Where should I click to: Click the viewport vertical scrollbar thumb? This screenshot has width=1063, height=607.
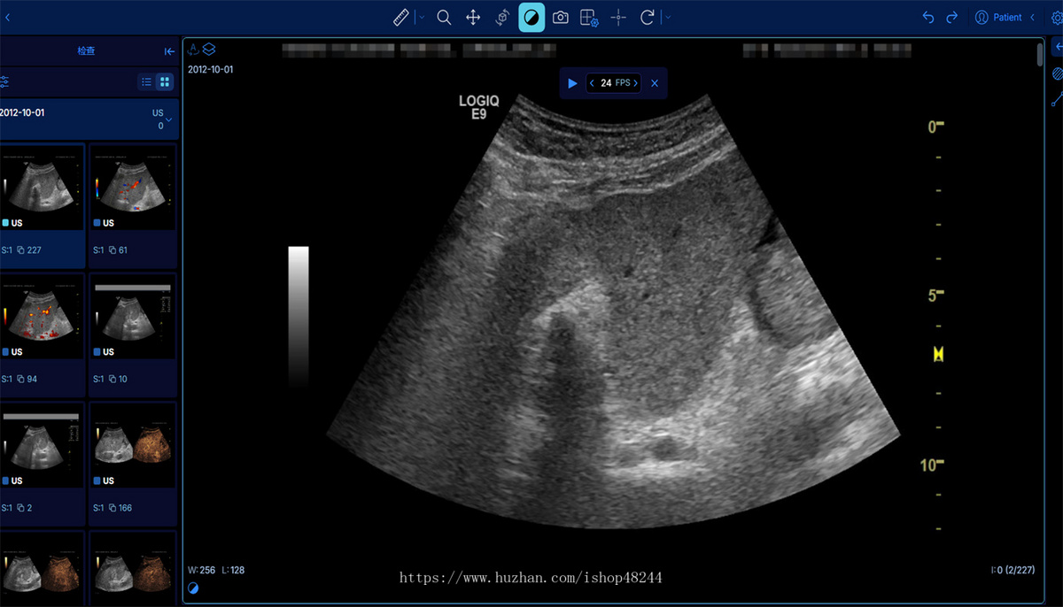[1040, 55]
